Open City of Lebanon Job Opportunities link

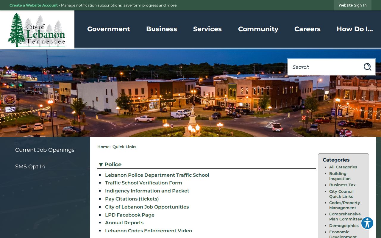(x=147, y=207)
